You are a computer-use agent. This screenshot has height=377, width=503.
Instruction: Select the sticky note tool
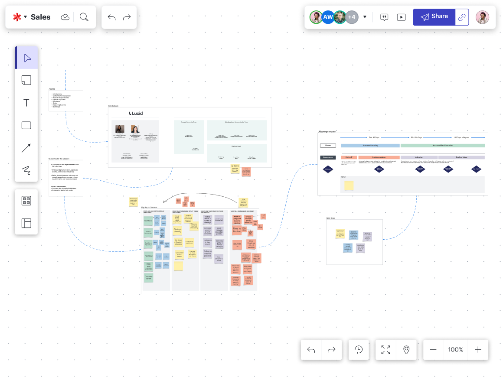coord(26,80)
